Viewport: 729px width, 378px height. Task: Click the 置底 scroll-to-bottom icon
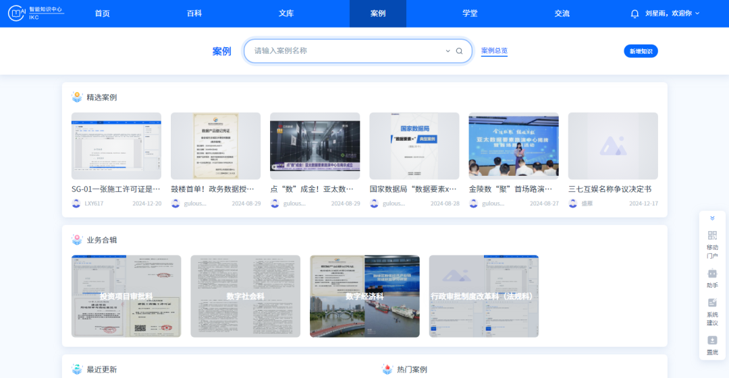[x=712, y=340]
